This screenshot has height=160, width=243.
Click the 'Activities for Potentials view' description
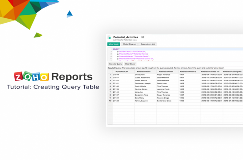[125, 40]
